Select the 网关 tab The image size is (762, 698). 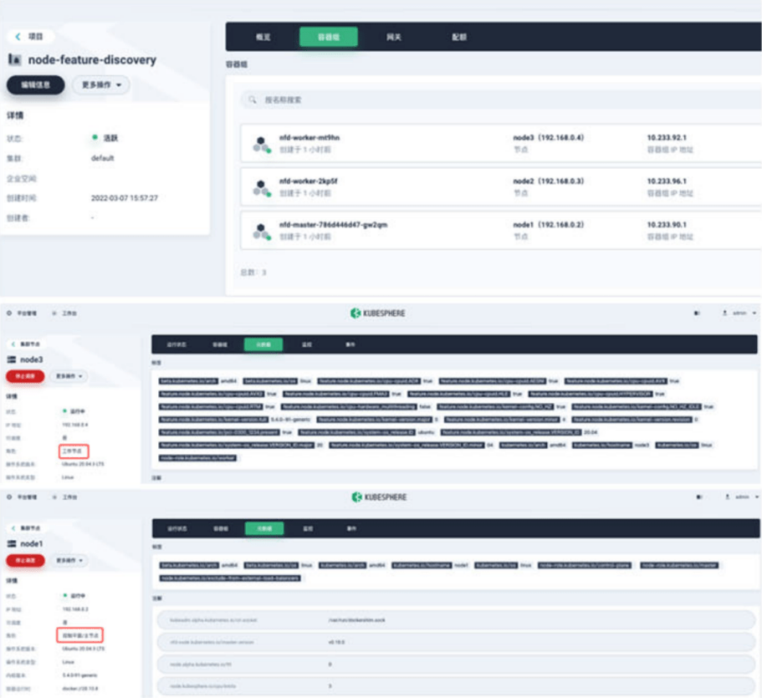click(x=394, y=37)
